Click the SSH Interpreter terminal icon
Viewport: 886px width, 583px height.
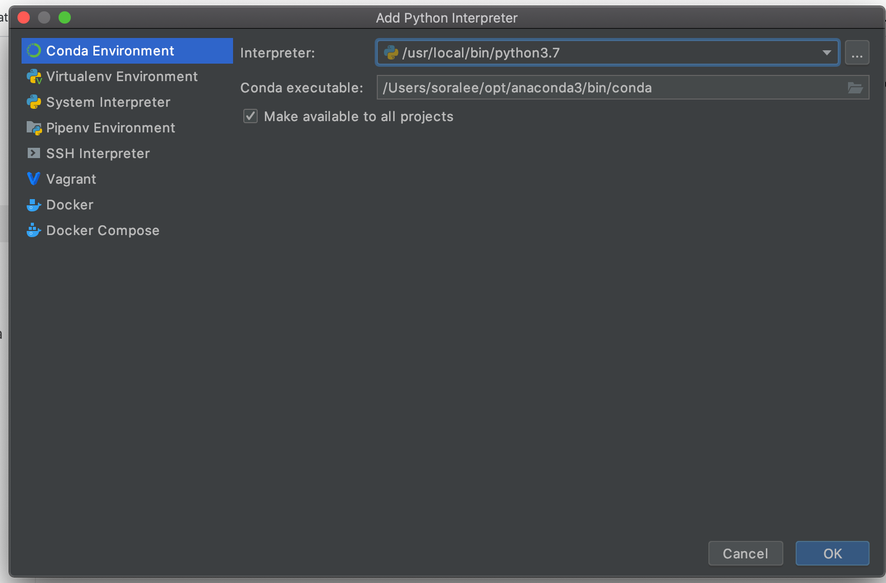pyautogui.click(x=34, y=153)
